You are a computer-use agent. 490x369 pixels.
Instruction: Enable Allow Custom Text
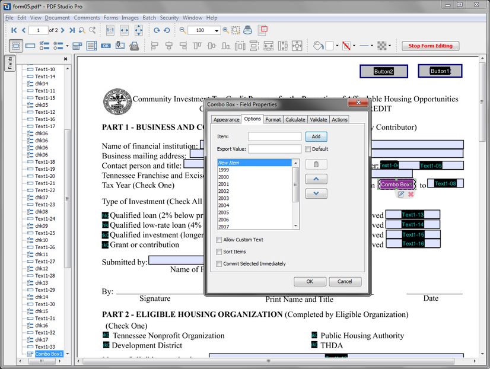(x=219, y=240)
